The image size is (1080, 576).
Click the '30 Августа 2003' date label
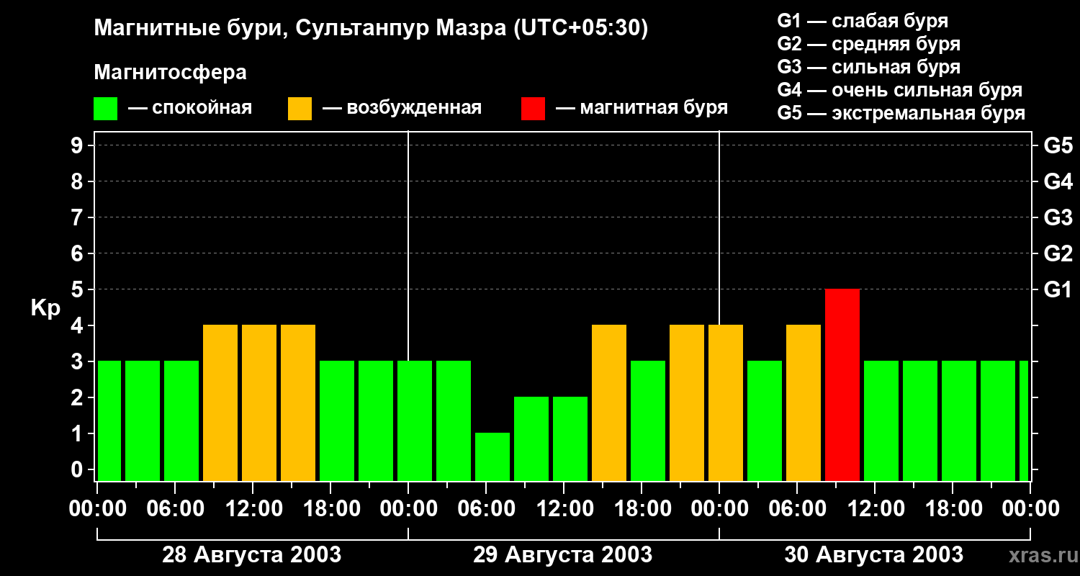874,555
